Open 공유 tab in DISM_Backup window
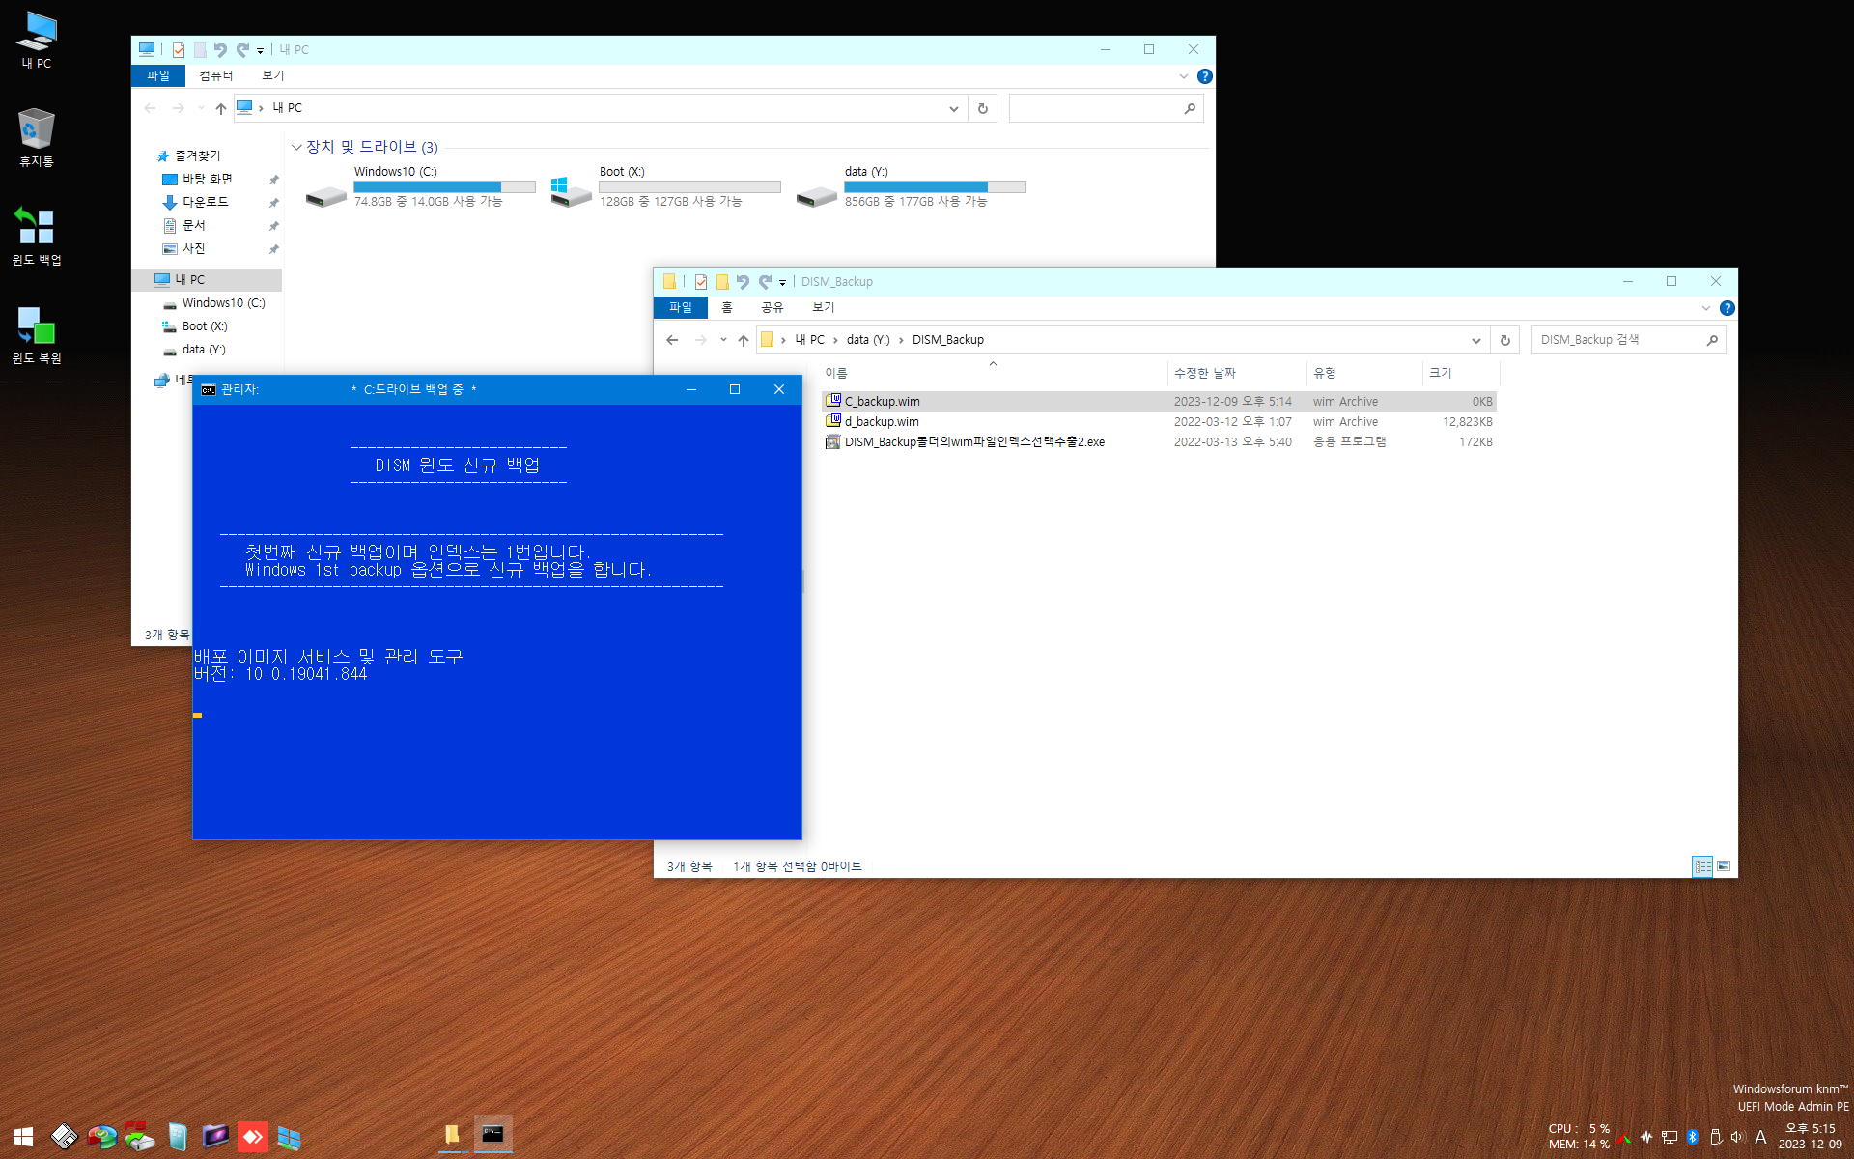The width and height of the screenshot is (1854, 1159). [772, 307]
